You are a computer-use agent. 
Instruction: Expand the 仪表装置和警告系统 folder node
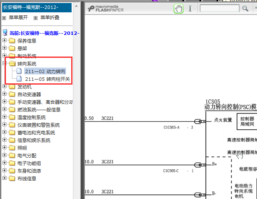click(x=4, y=125)
